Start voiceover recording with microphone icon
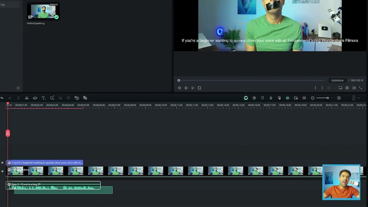The height and width of the screenshot is (207, 368). 271,98
